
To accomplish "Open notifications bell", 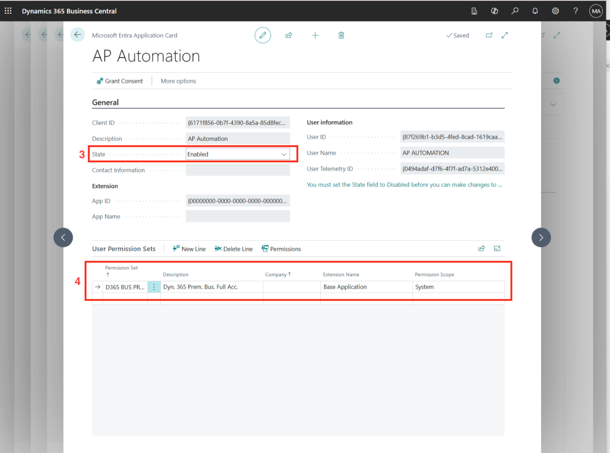I will (535, 11).
